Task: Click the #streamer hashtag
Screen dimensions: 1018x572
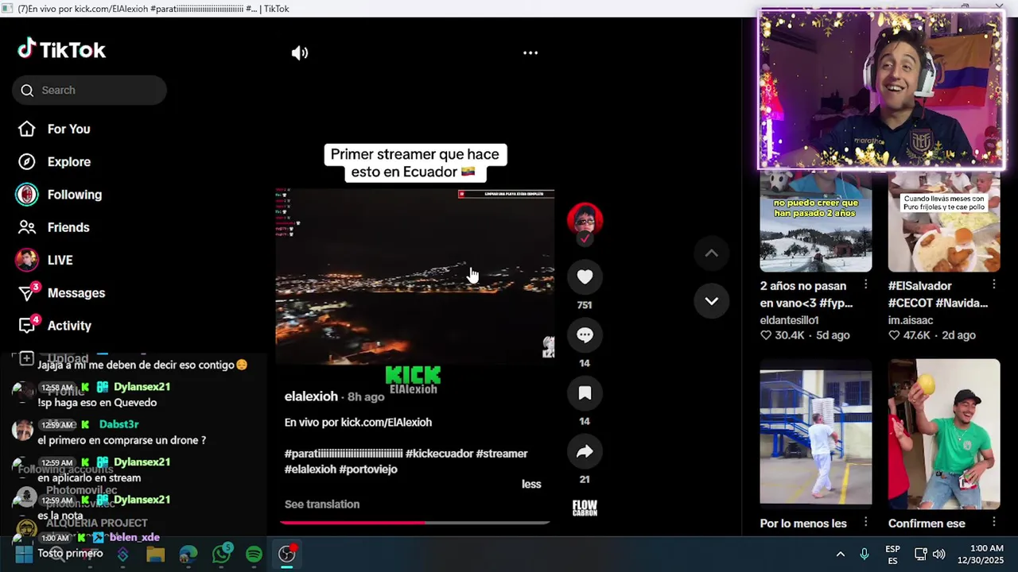Action: (502, 454)
